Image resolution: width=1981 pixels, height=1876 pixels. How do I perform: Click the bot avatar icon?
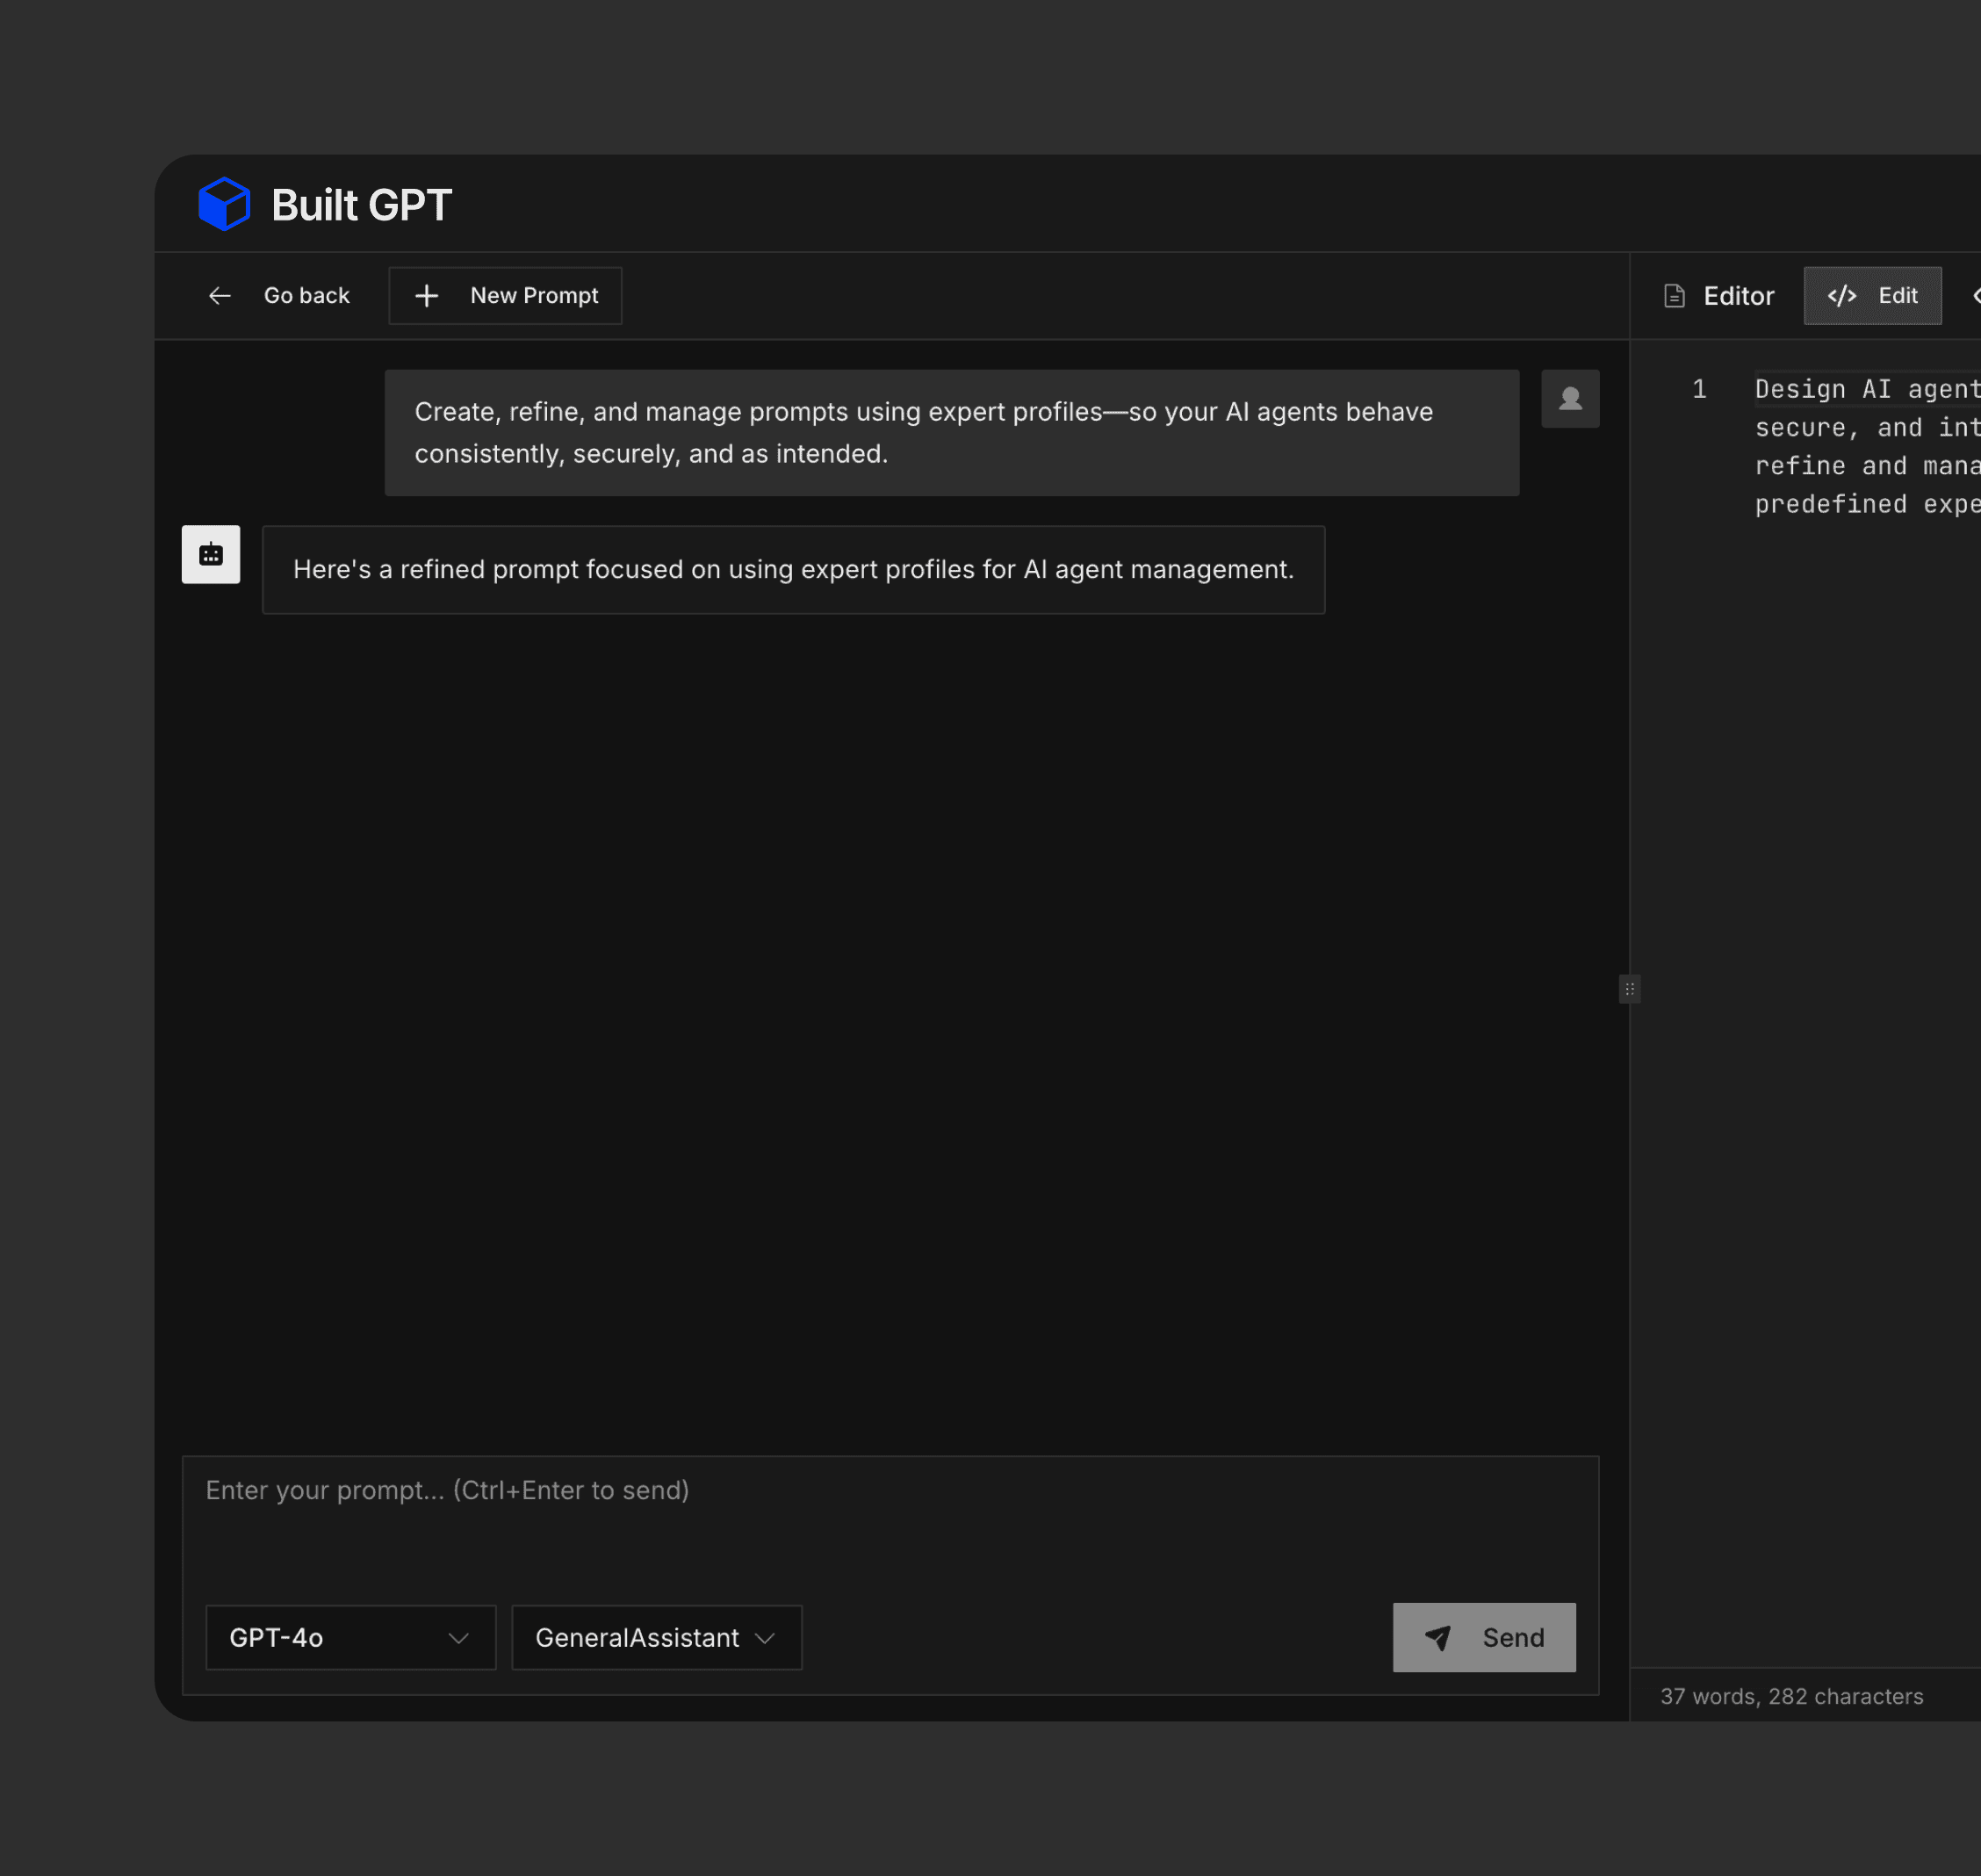click(x=211, y=554)
